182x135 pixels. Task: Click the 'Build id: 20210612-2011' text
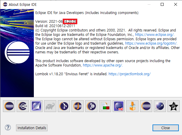[x=55, y=26]
